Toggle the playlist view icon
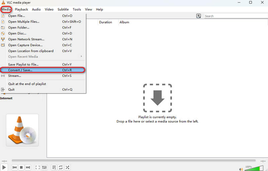The image size is (268, 171). tap(54, 167)
